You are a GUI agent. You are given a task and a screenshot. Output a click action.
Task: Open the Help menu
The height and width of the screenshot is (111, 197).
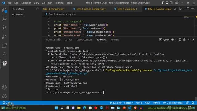coord(69,3)
